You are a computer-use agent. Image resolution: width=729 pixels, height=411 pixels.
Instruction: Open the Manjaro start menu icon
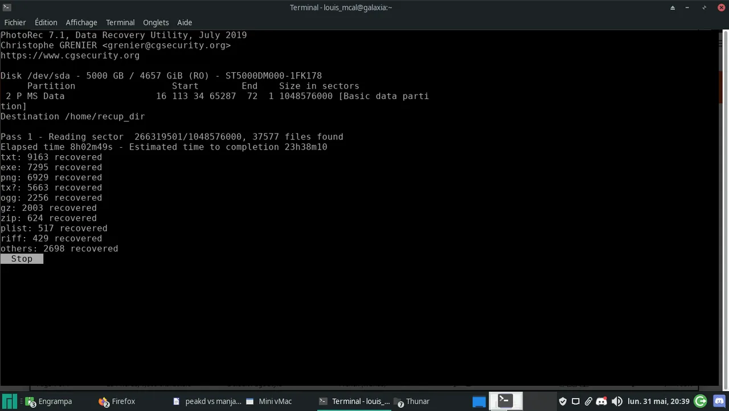[x=10, y=401]
